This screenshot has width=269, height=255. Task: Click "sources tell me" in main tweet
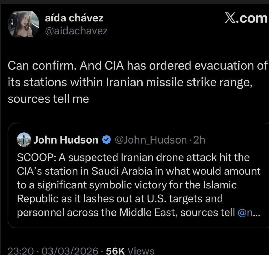coord(48,99)
